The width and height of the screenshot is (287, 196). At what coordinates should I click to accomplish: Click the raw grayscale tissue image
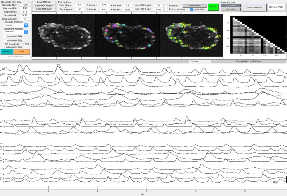pyautogui.click(x=64, y=35)
